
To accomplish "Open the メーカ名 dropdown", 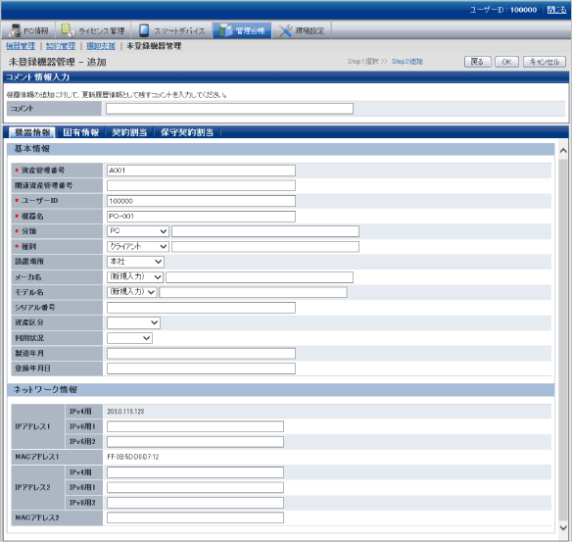I will [135, 276].
